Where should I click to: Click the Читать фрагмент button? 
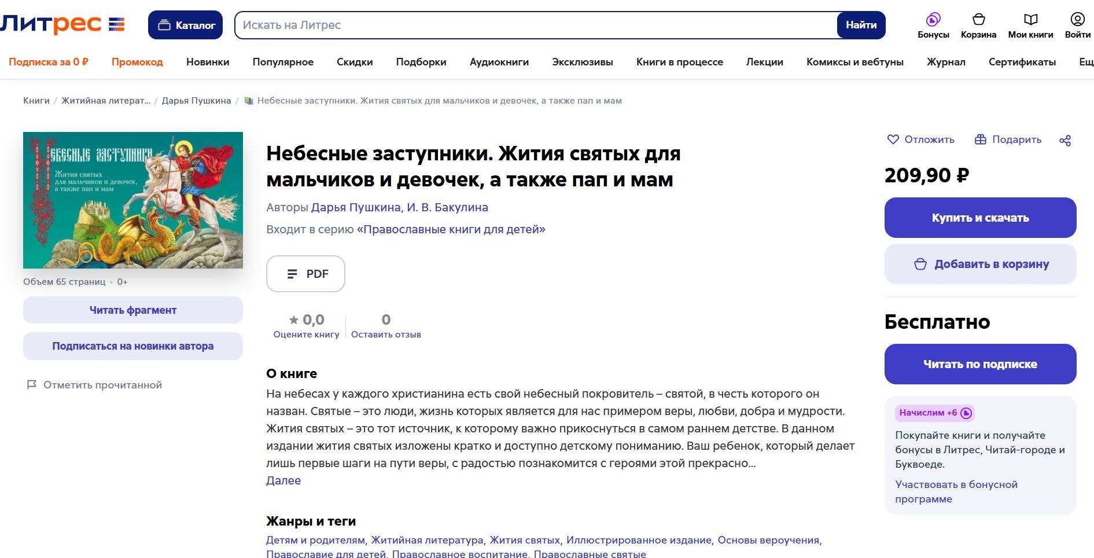tap(133, 310)
